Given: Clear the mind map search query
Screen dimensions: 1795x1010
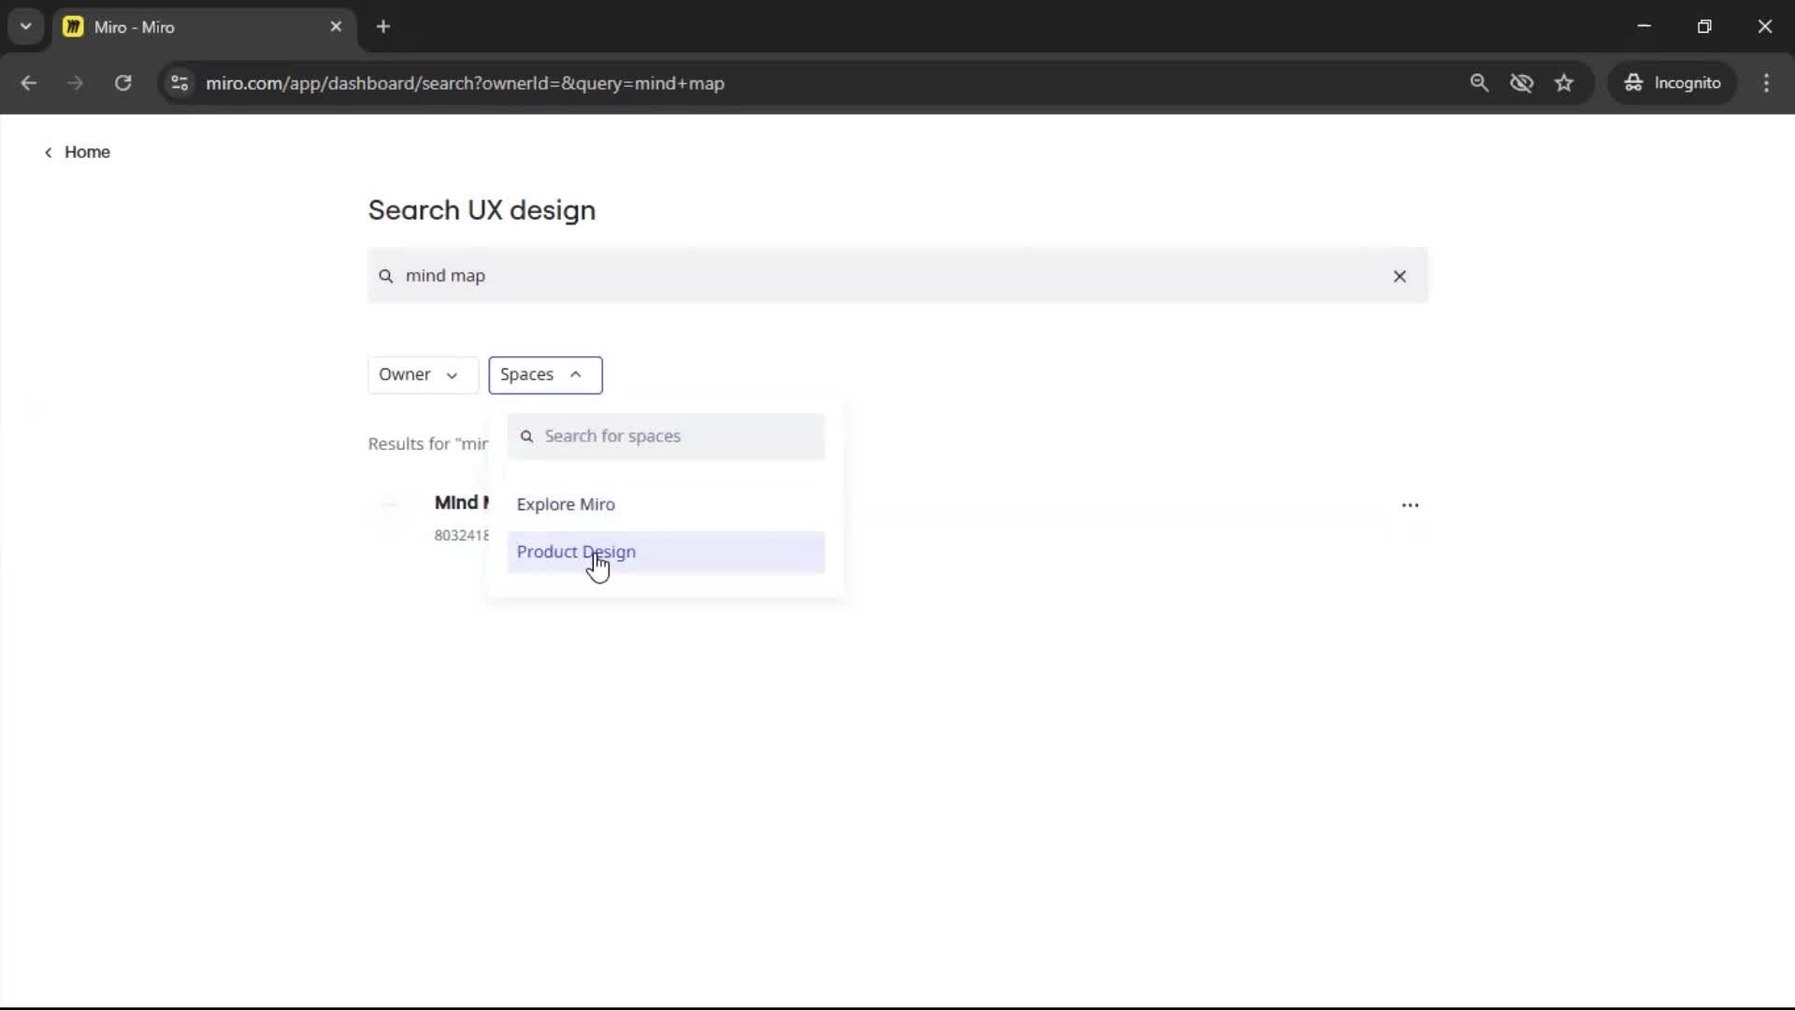Looking at the screenshot, I should pyautogui.click(x=1400, y=276).
